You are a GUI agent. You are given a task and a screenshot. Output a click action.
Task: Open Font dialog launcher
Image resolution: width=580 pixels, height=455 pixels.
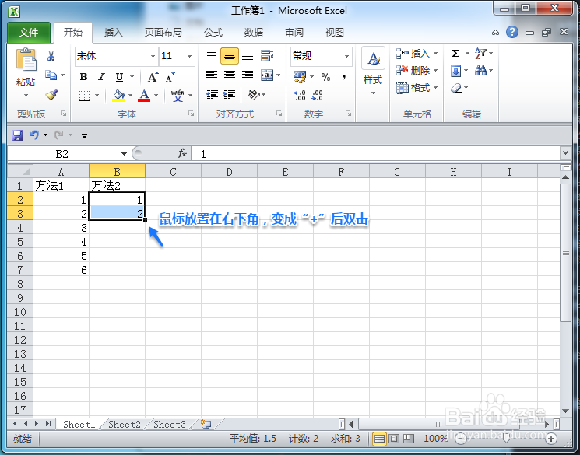click(191, 114)
